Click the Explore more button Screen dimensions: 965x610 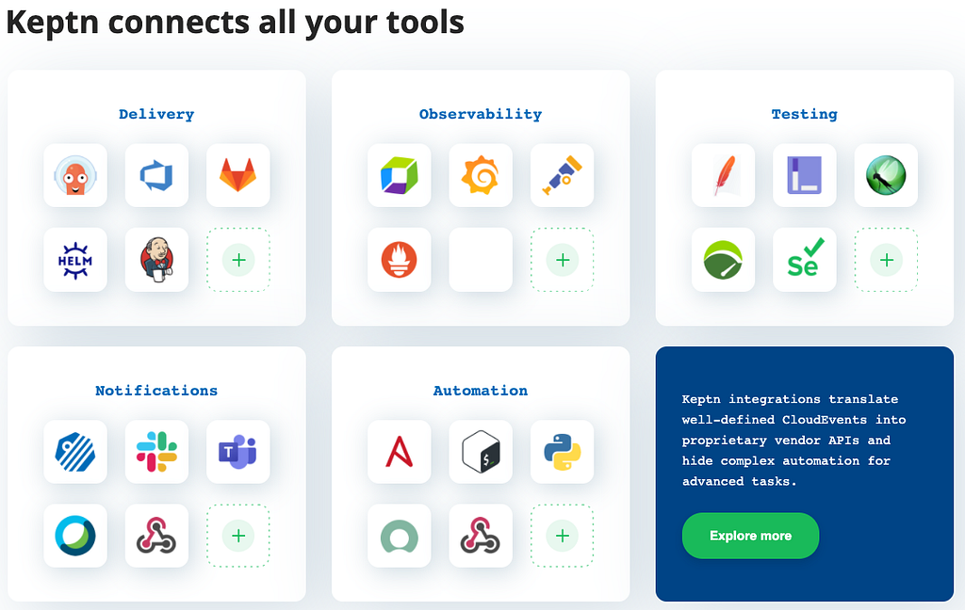(750, 536)
